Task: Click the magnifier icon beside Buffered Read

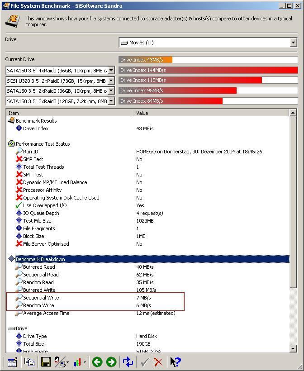Action: coord(19,266)
